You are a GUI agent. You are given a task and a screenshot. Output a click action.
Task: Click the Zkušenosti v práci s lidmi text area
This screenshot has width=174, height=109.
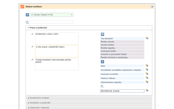pos(57,38)
